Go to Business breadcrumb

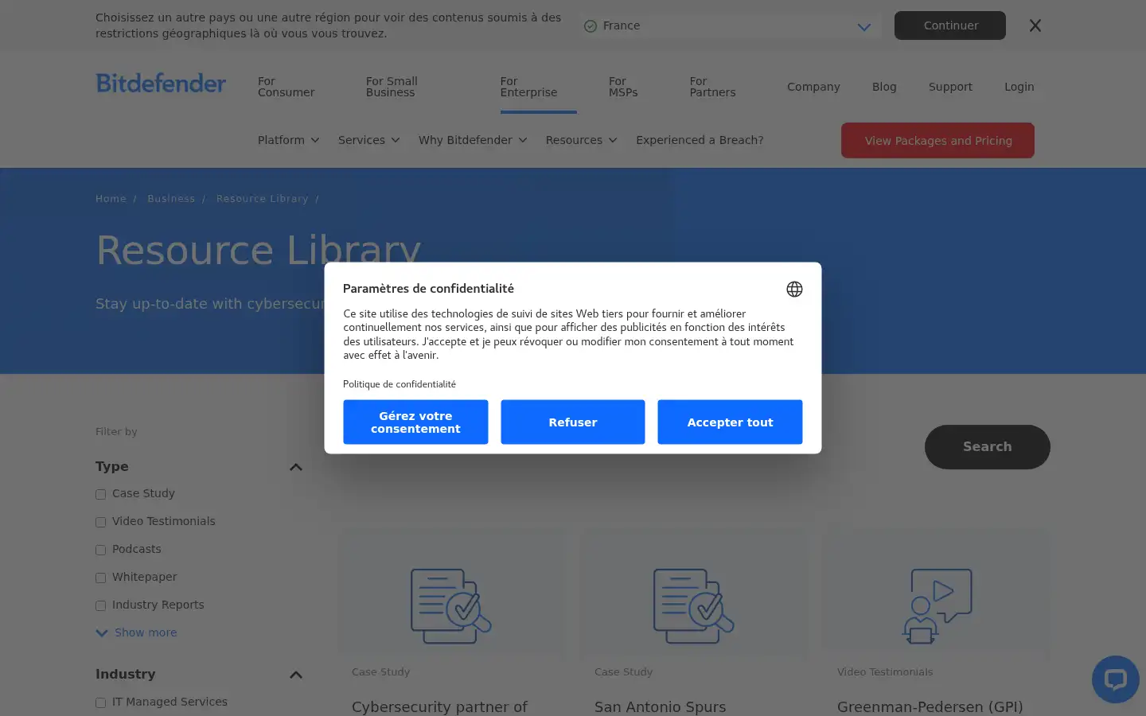(171, 199)
